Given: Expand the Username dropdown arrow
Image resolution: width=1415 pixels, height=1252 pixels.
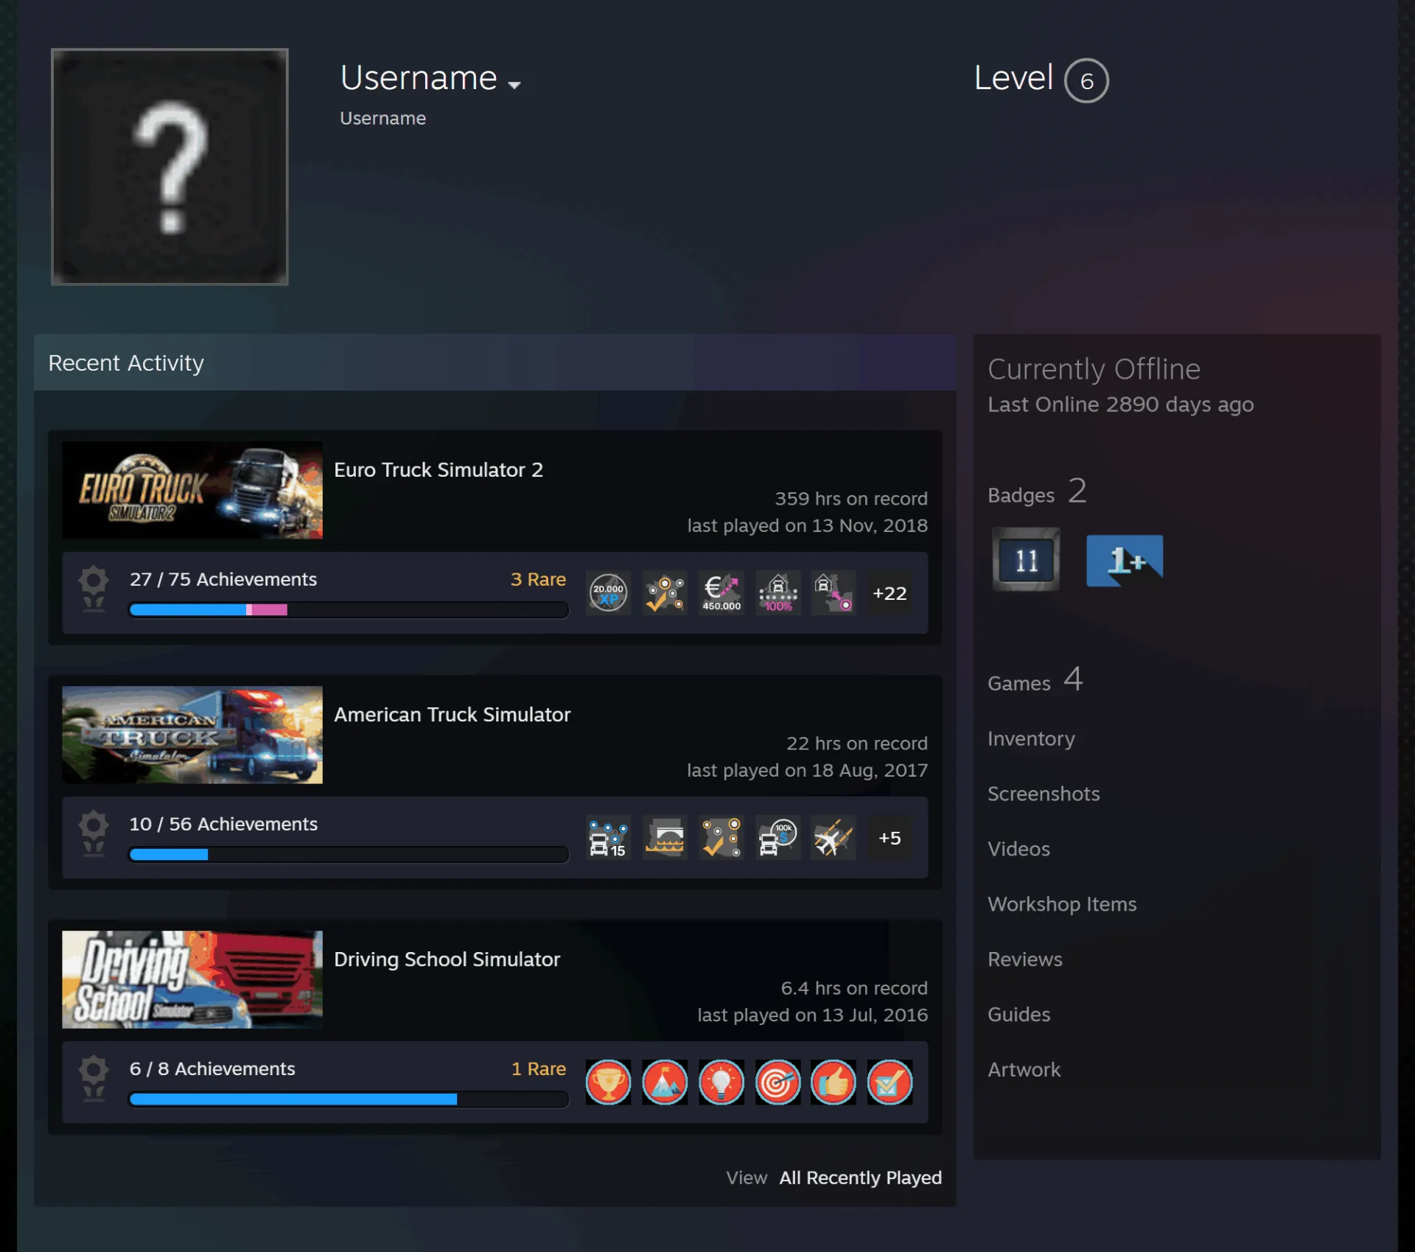Looking at the screenshot, I should click(514, 85).
